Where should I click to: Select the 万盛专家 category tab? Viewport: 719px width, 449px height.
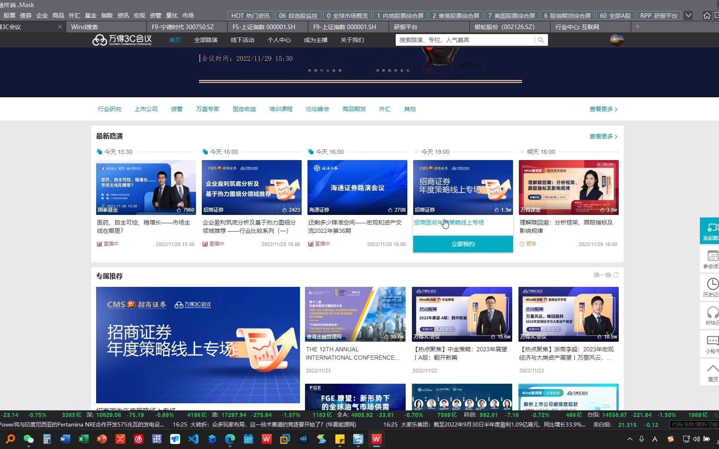208,109
